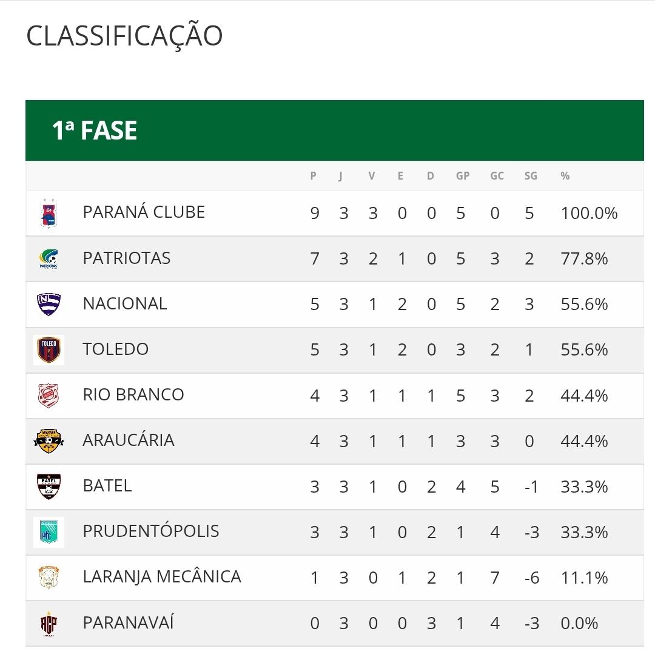This screenshot has width=655, height=671.
Task: Select the 1ª FASE header tab
Action: [95, 130]
